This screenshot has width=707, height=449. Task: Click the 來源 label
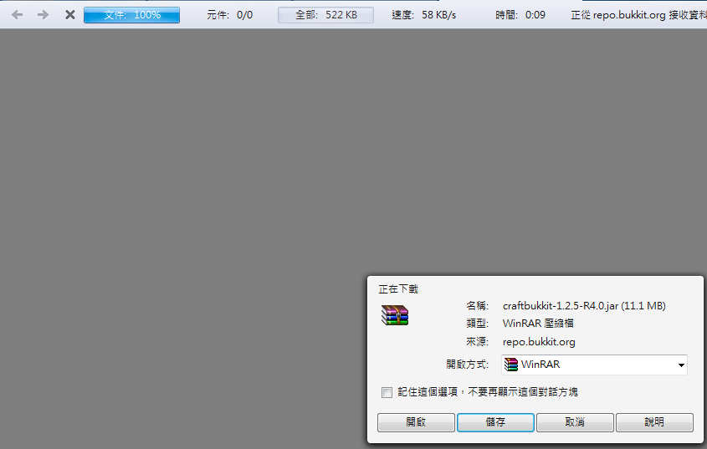477,342
